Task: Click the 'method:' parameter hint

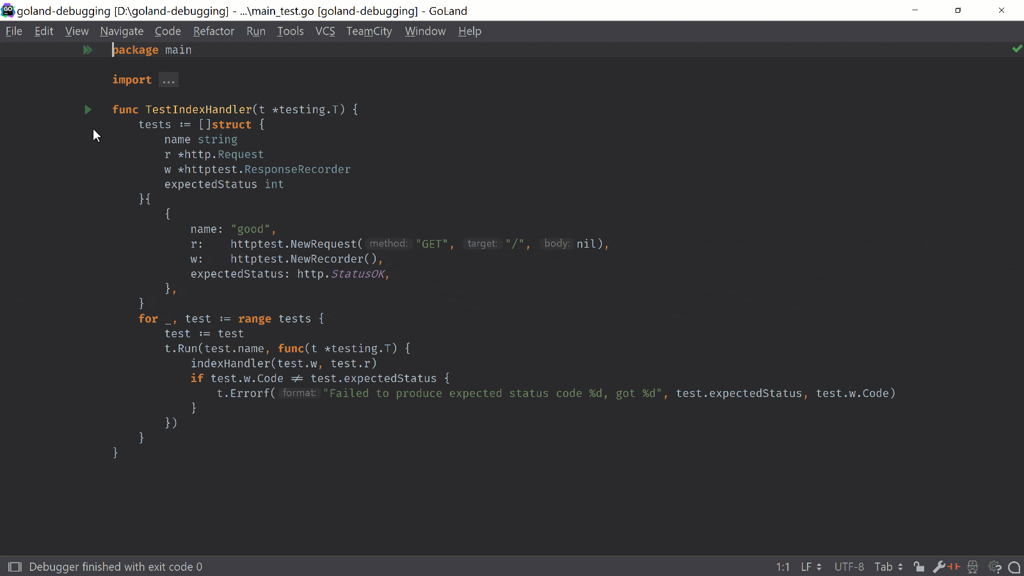Action: (388, 244)
